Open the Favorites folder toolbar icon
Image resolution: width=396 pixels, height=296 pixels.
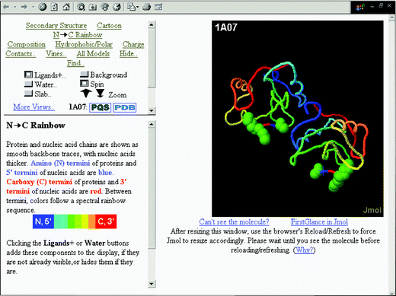point(93,7)
